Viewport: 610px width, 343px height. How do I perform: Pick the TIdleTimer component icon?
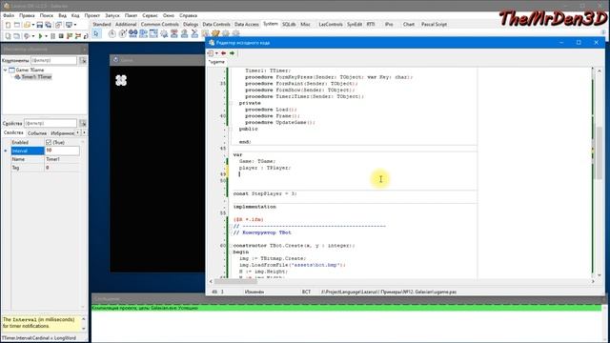click(x=123, y=34)
